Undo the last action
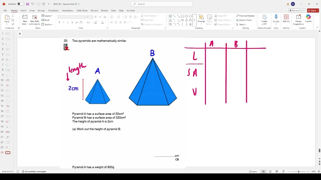 (32, 4)
